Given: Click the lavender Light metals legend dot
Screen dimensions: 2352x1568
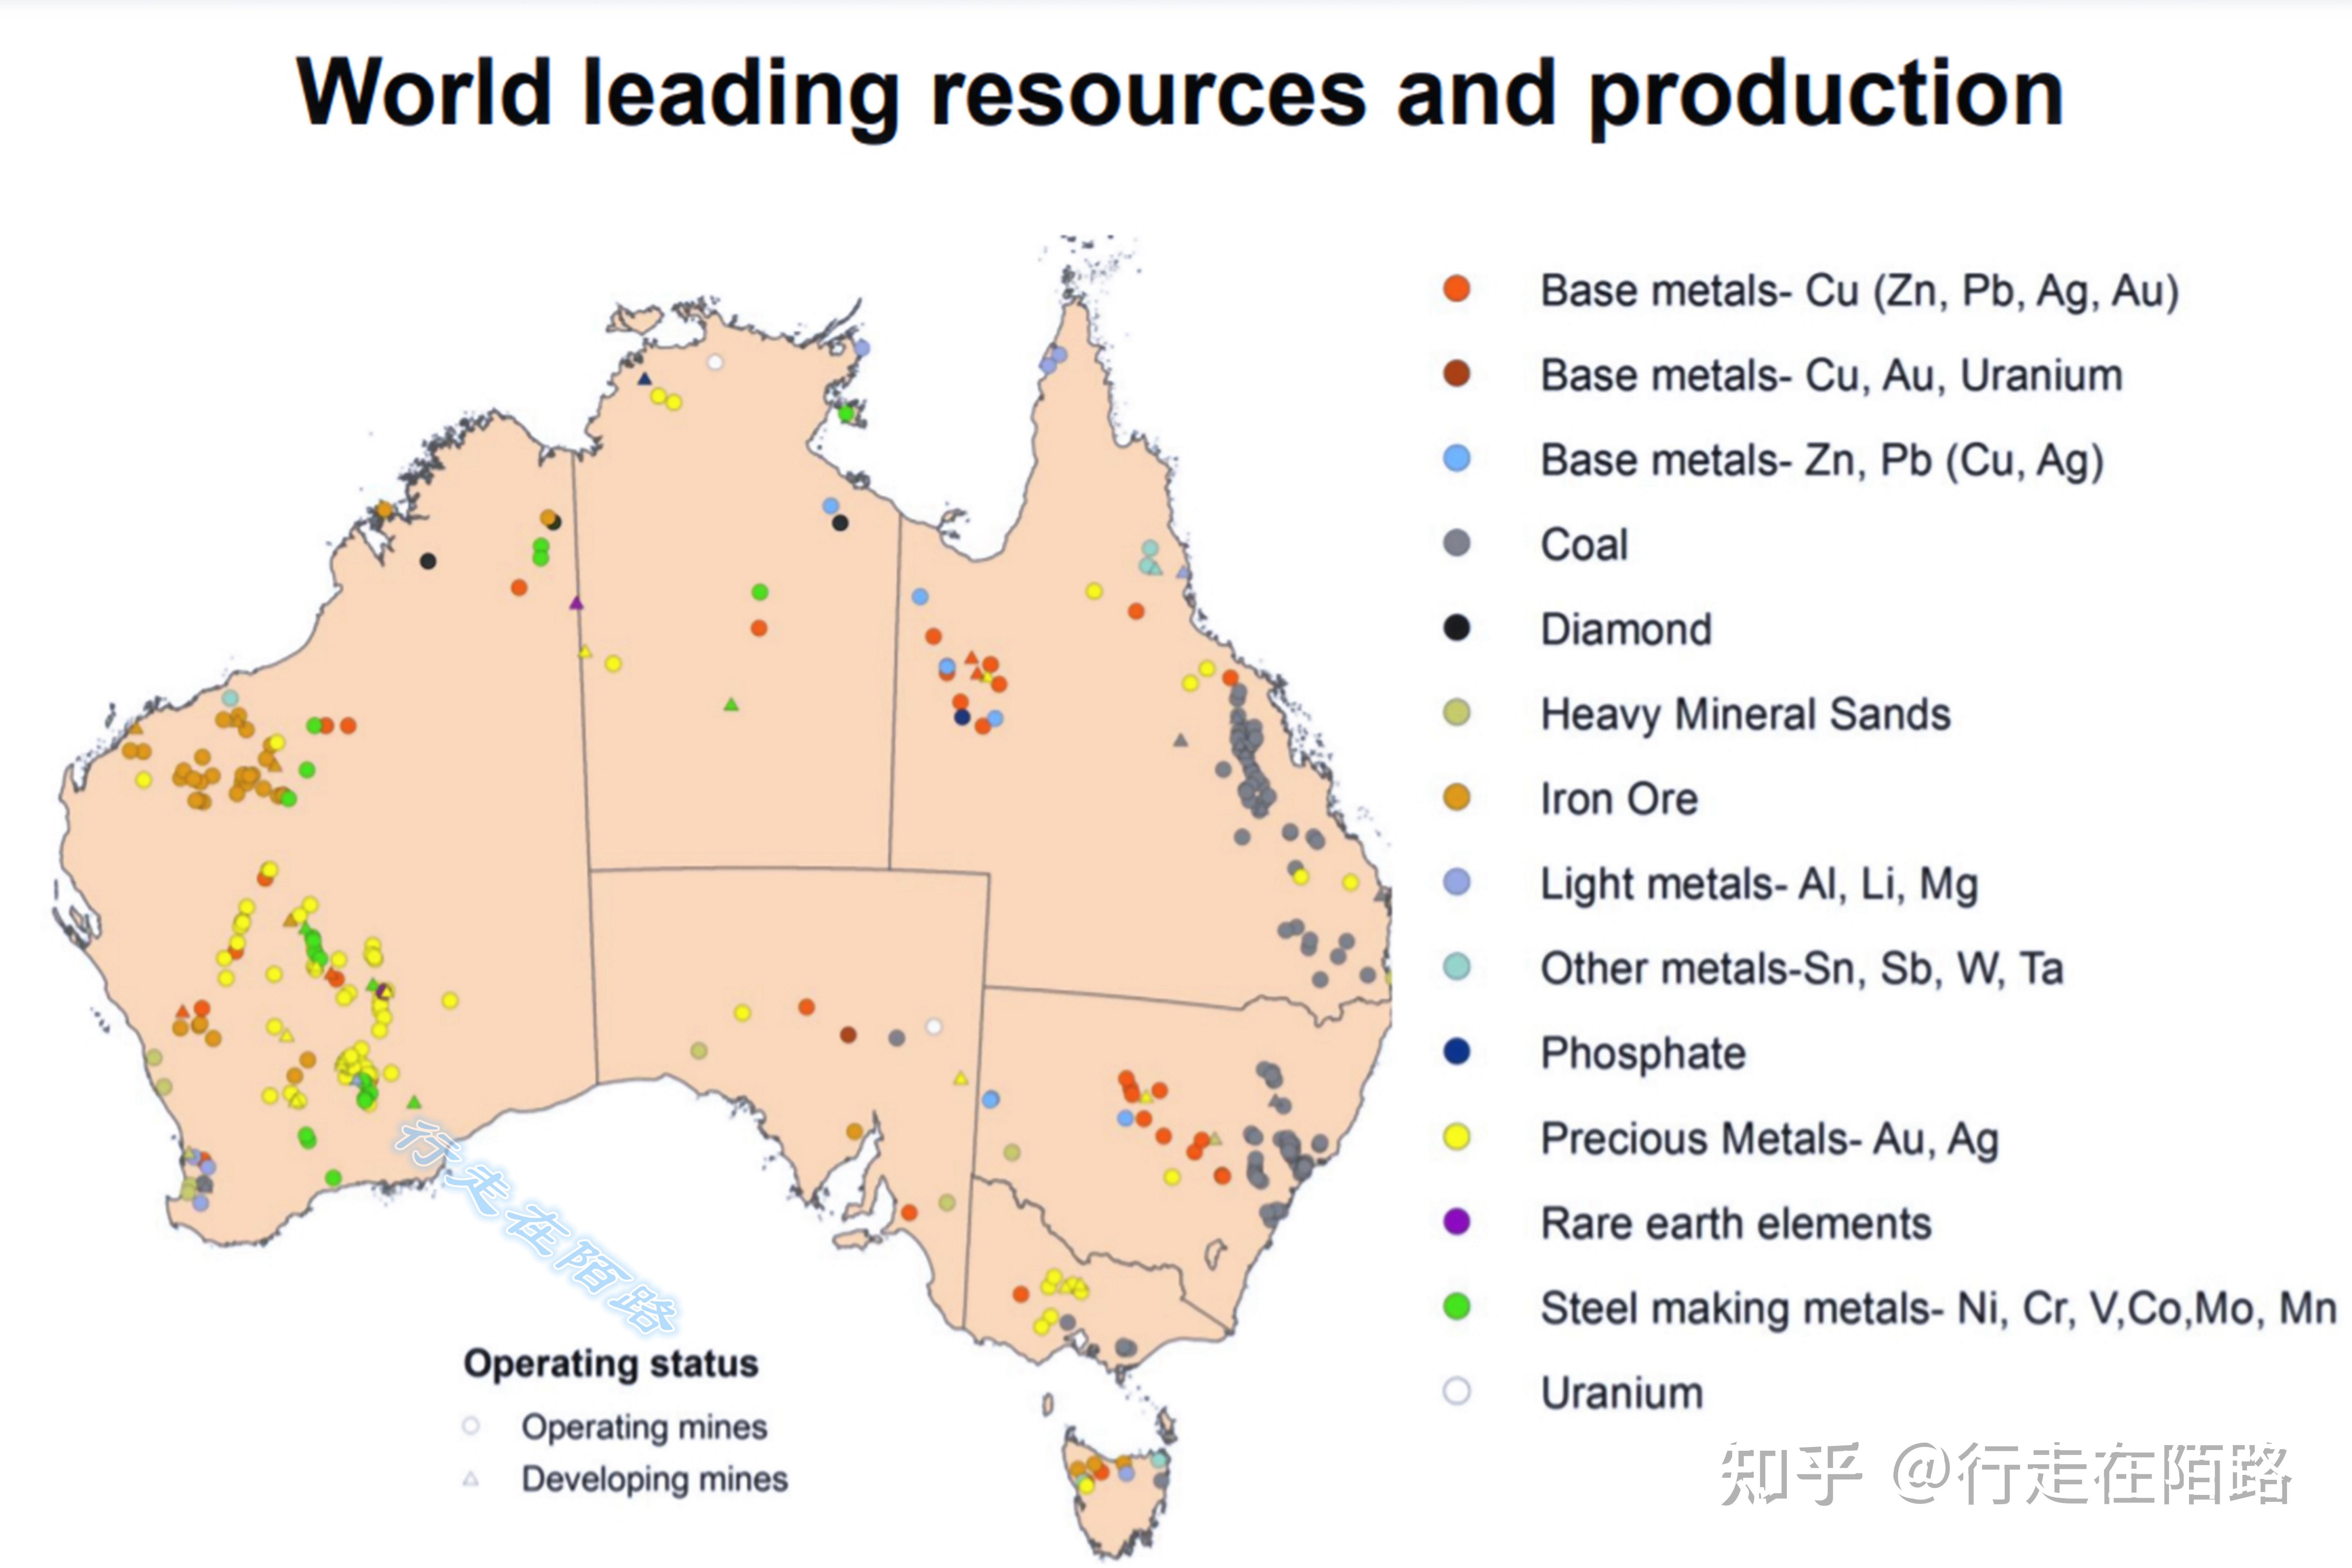Looking at the screenshot, I should 1457,882.
